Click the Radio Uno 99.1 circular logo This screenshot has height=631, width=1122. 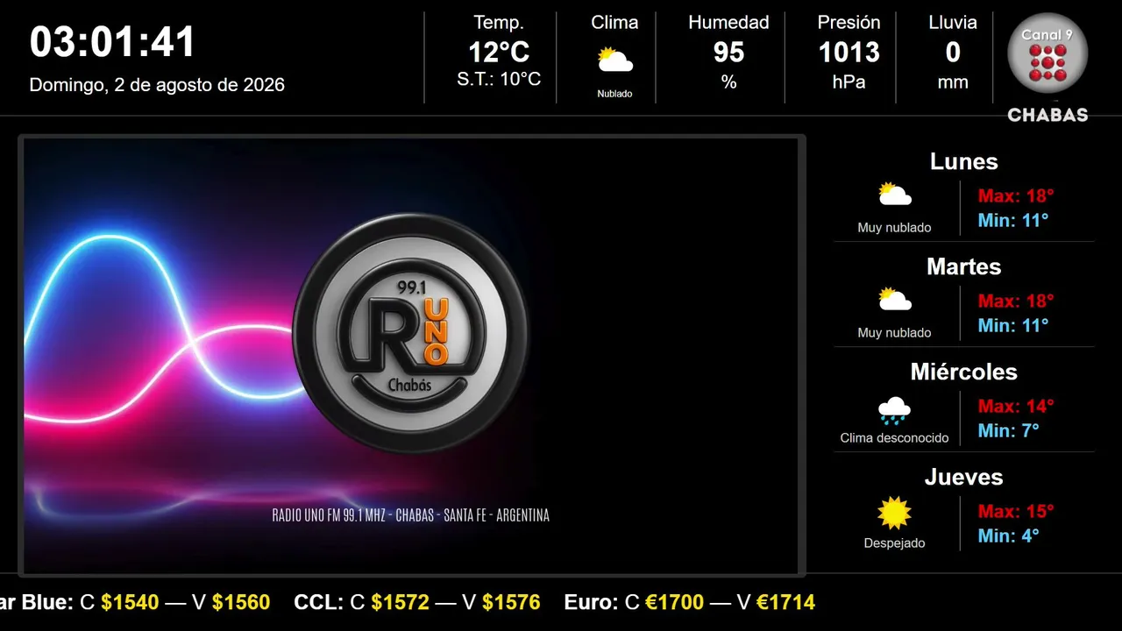click(x=410, y=333)
